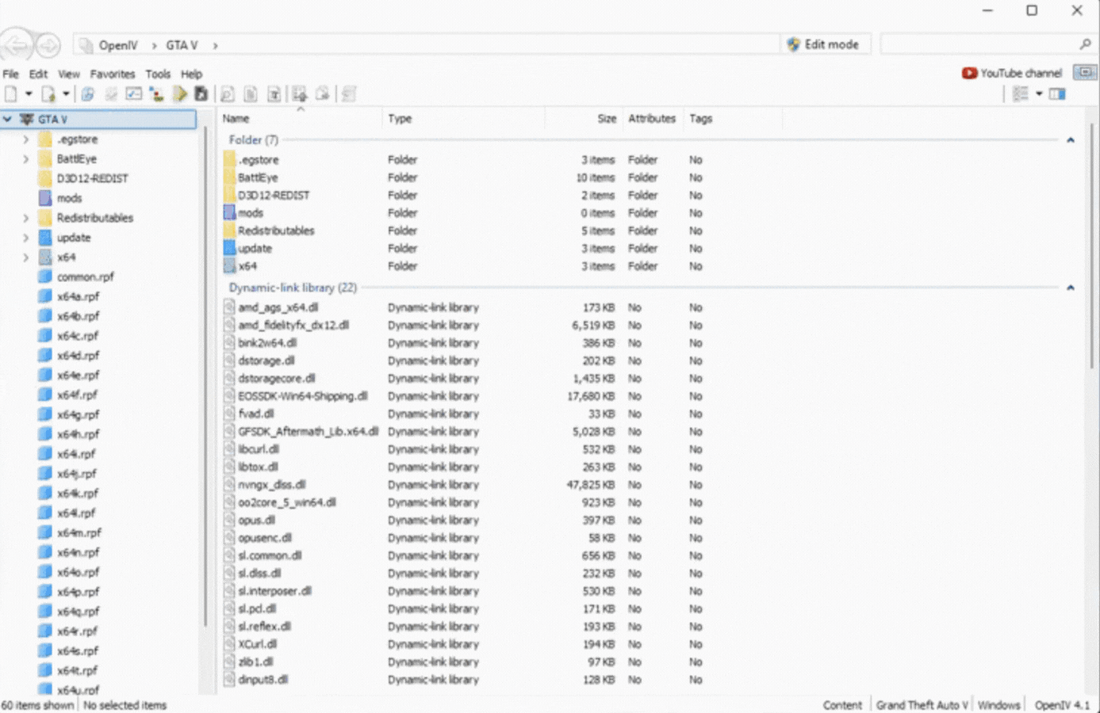This screenshot has height=713, width=1100.
Task: Click the yellow arrow toolbar icon
Action: [x=180, y=94]
